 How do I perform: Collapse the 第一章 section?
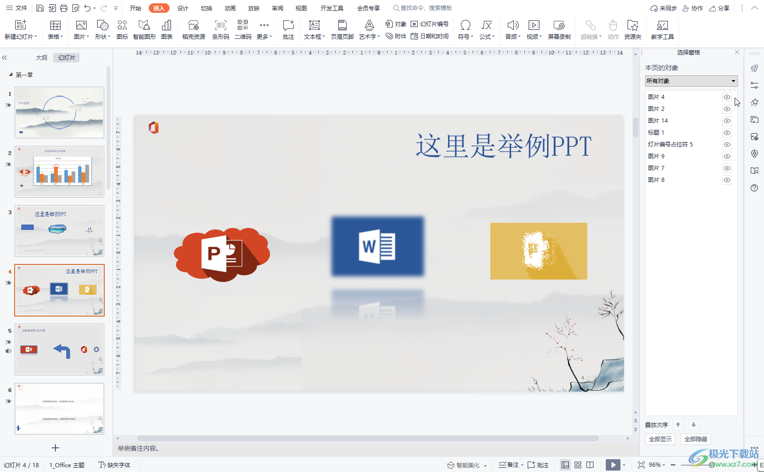pyautogui.click(x=10, y=75)
